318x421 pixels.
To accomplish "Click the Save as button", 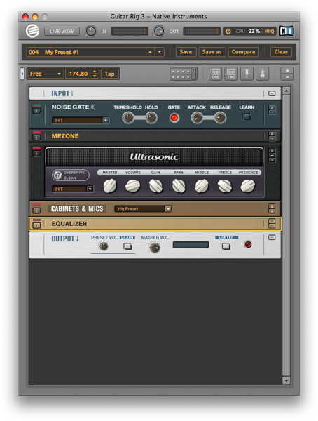I will (212, 52).
